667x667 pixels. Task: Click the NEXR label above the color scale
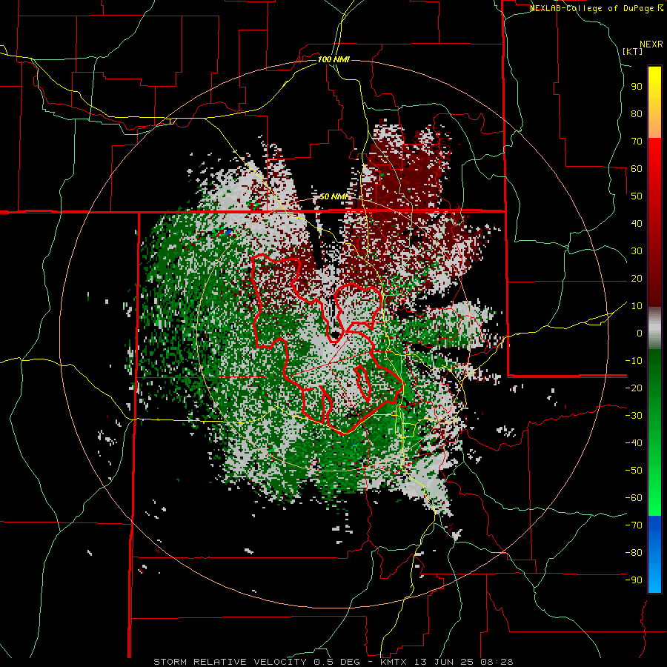point(651,44)
